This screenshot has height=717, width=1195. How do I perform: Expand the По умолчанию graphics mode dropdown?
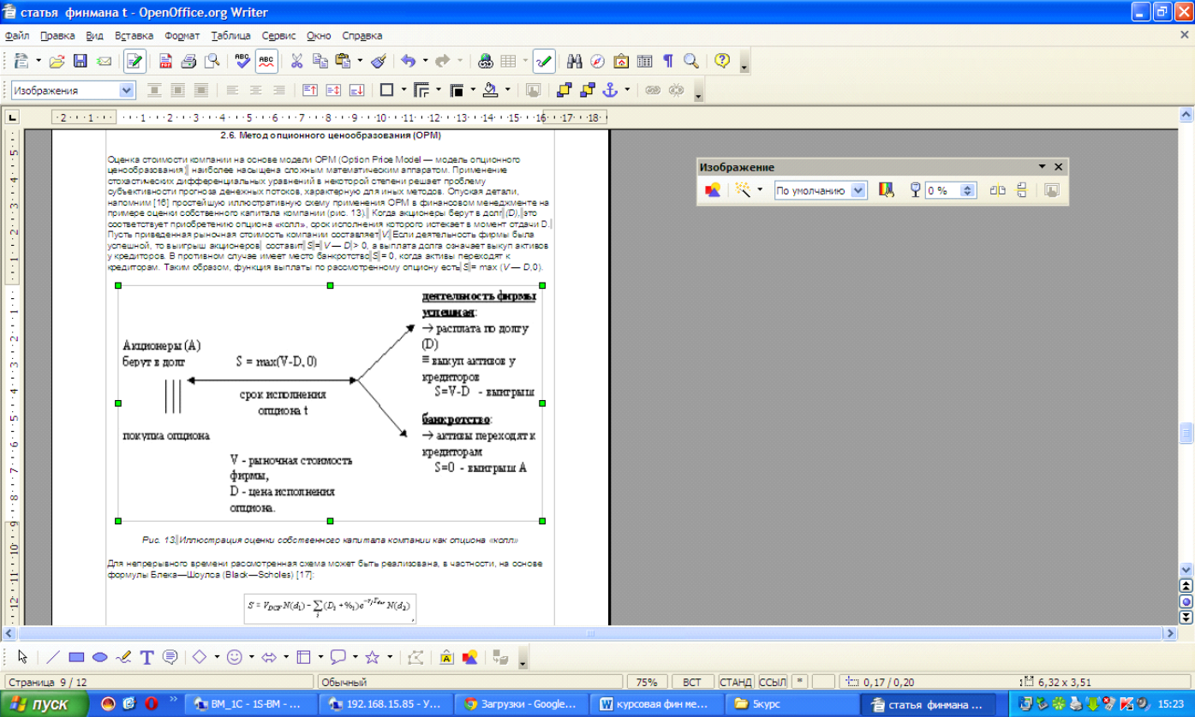[858, 190]
